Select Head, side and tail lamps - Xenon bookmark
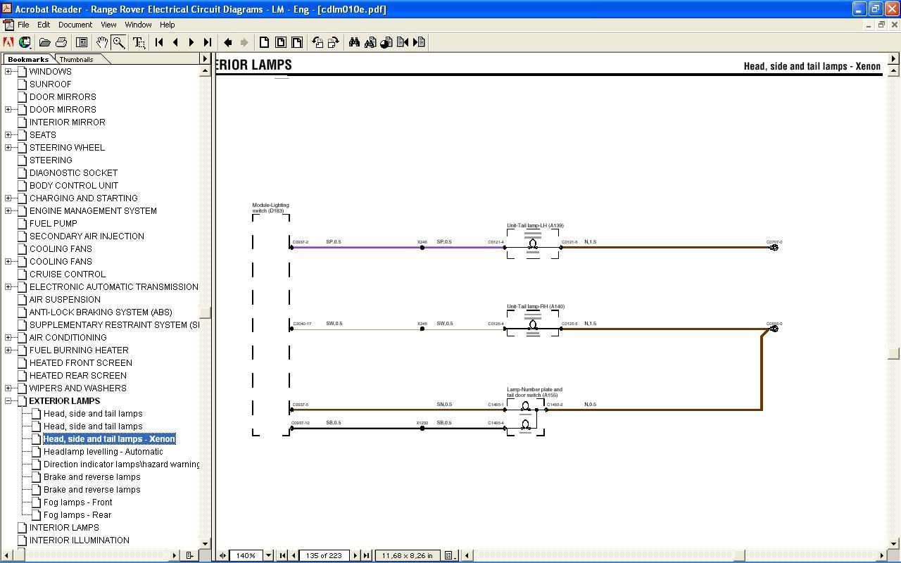This screenshot has height=563, width=901. tap(109, 438)
